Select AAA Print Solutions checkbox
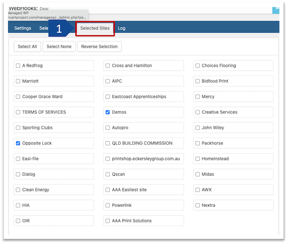288x244 pixels. 108,221
